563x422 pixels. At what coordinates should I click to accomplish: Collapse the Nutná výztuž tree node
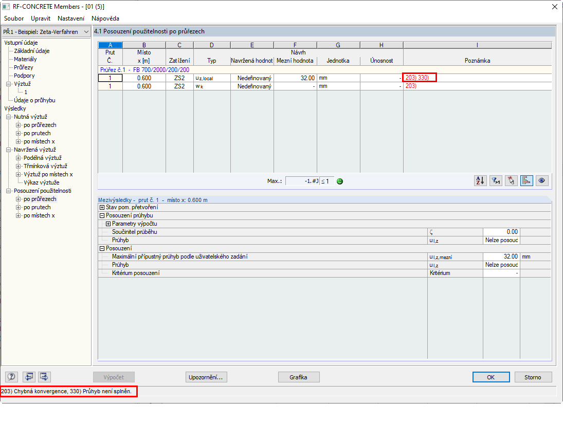click(x=9, y=117)
